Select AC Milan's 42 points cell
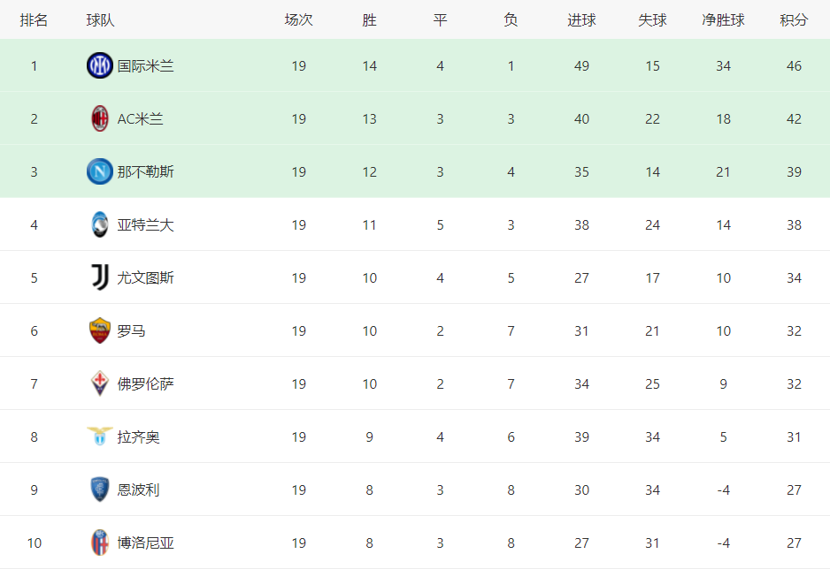The height and width of the screenshot is (569, 830). click(794, 119)
